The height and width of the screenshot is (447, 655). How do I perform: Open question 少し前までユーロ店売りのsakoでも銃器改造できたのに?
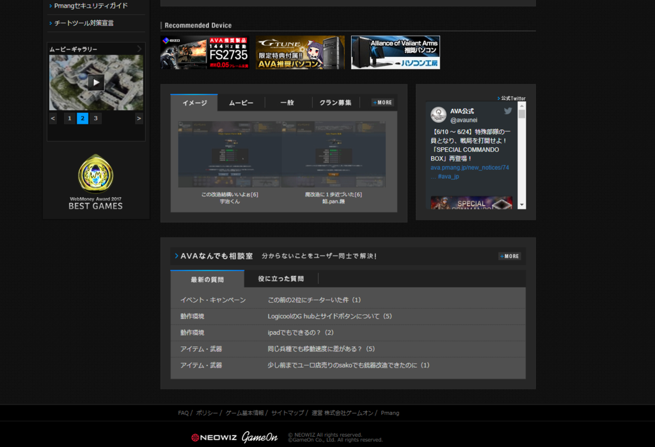point(349,365)
